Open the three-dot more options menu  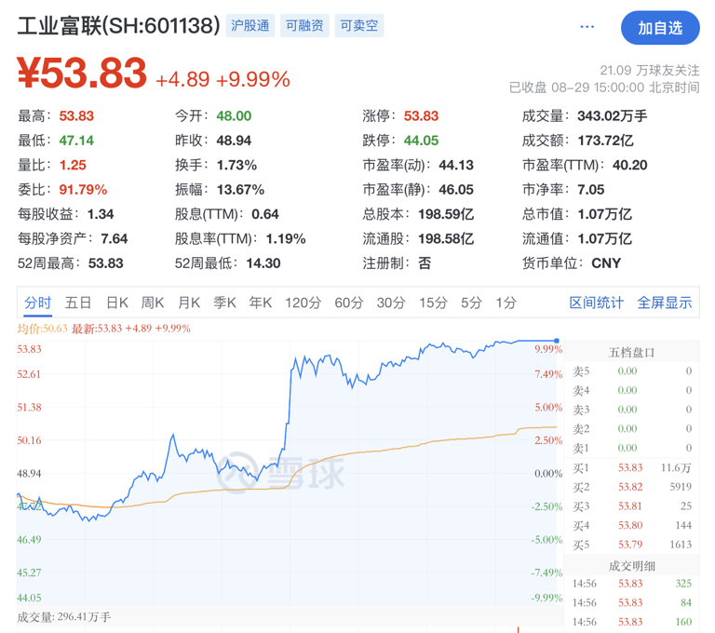pos(587,26)
